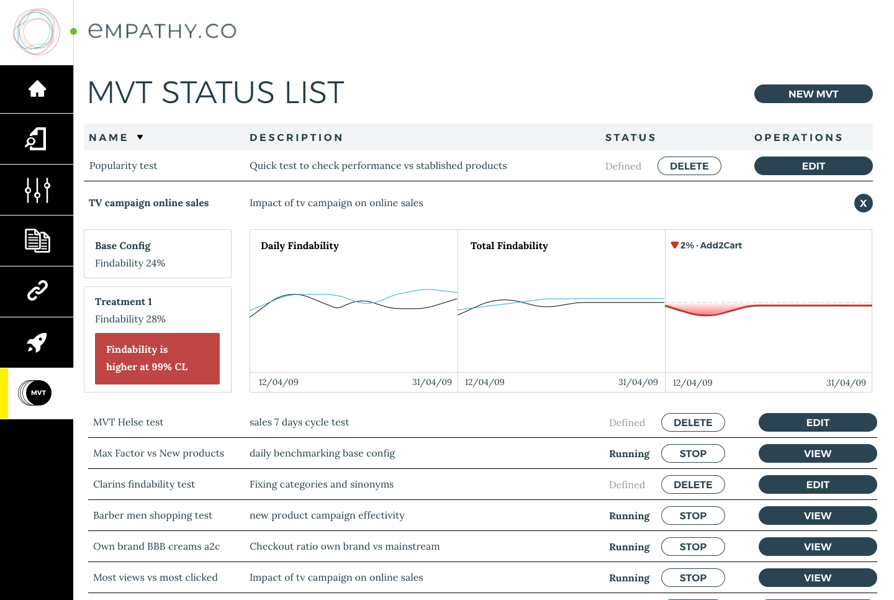Image resolution: width=894 pixels, height=600 pixels.
Task: Select Barber men shopping test name
Action: click(x=153, y=516)
